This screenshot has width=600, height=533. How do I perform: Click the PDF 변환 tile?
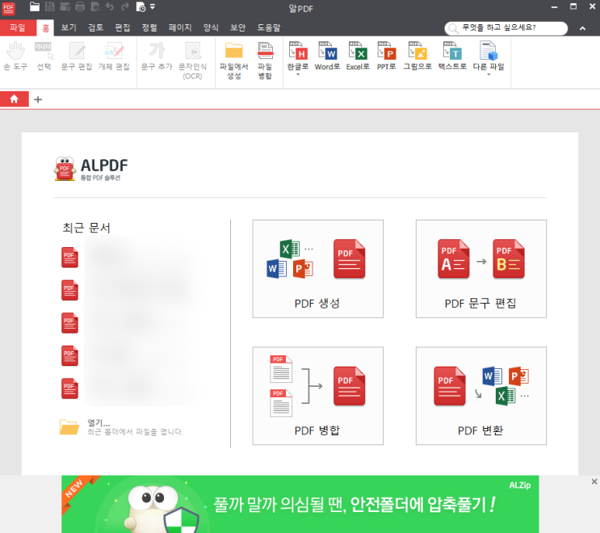[x=480, y=396]
